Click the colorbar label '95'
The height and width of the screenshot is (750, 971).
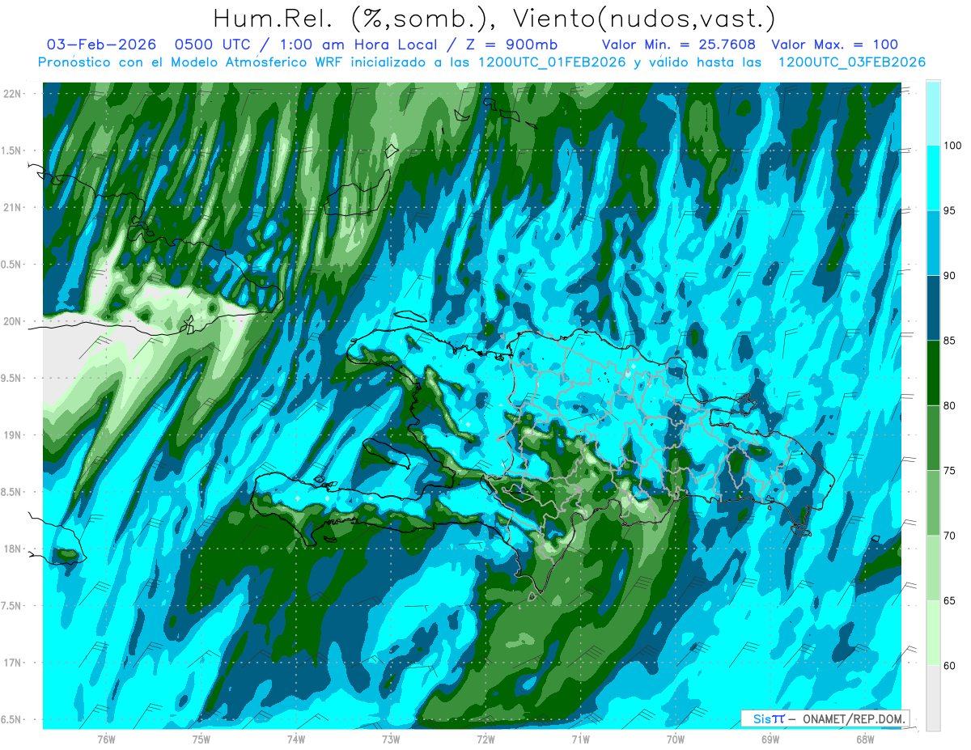coord(951,211)
